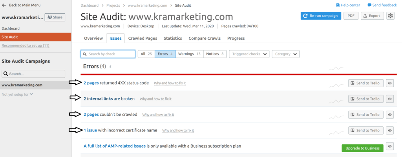The height and width of the screenshot is (157, 402).
Task: Focus the Site Audit Campaigns search box
Action: 33,74
